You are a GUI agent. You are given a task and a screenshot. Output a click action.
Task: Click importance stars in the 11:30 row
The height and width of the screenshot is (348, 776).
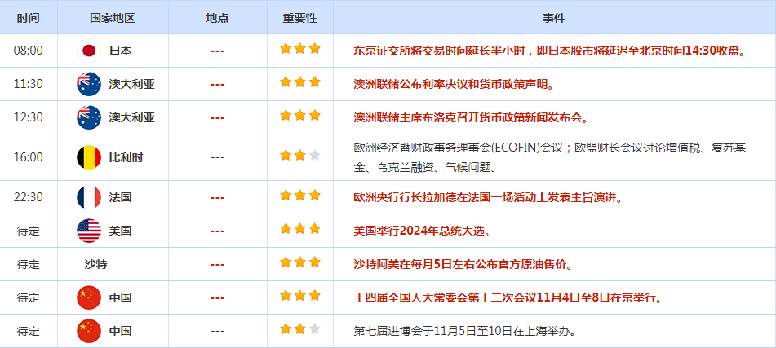click(300, 82)
